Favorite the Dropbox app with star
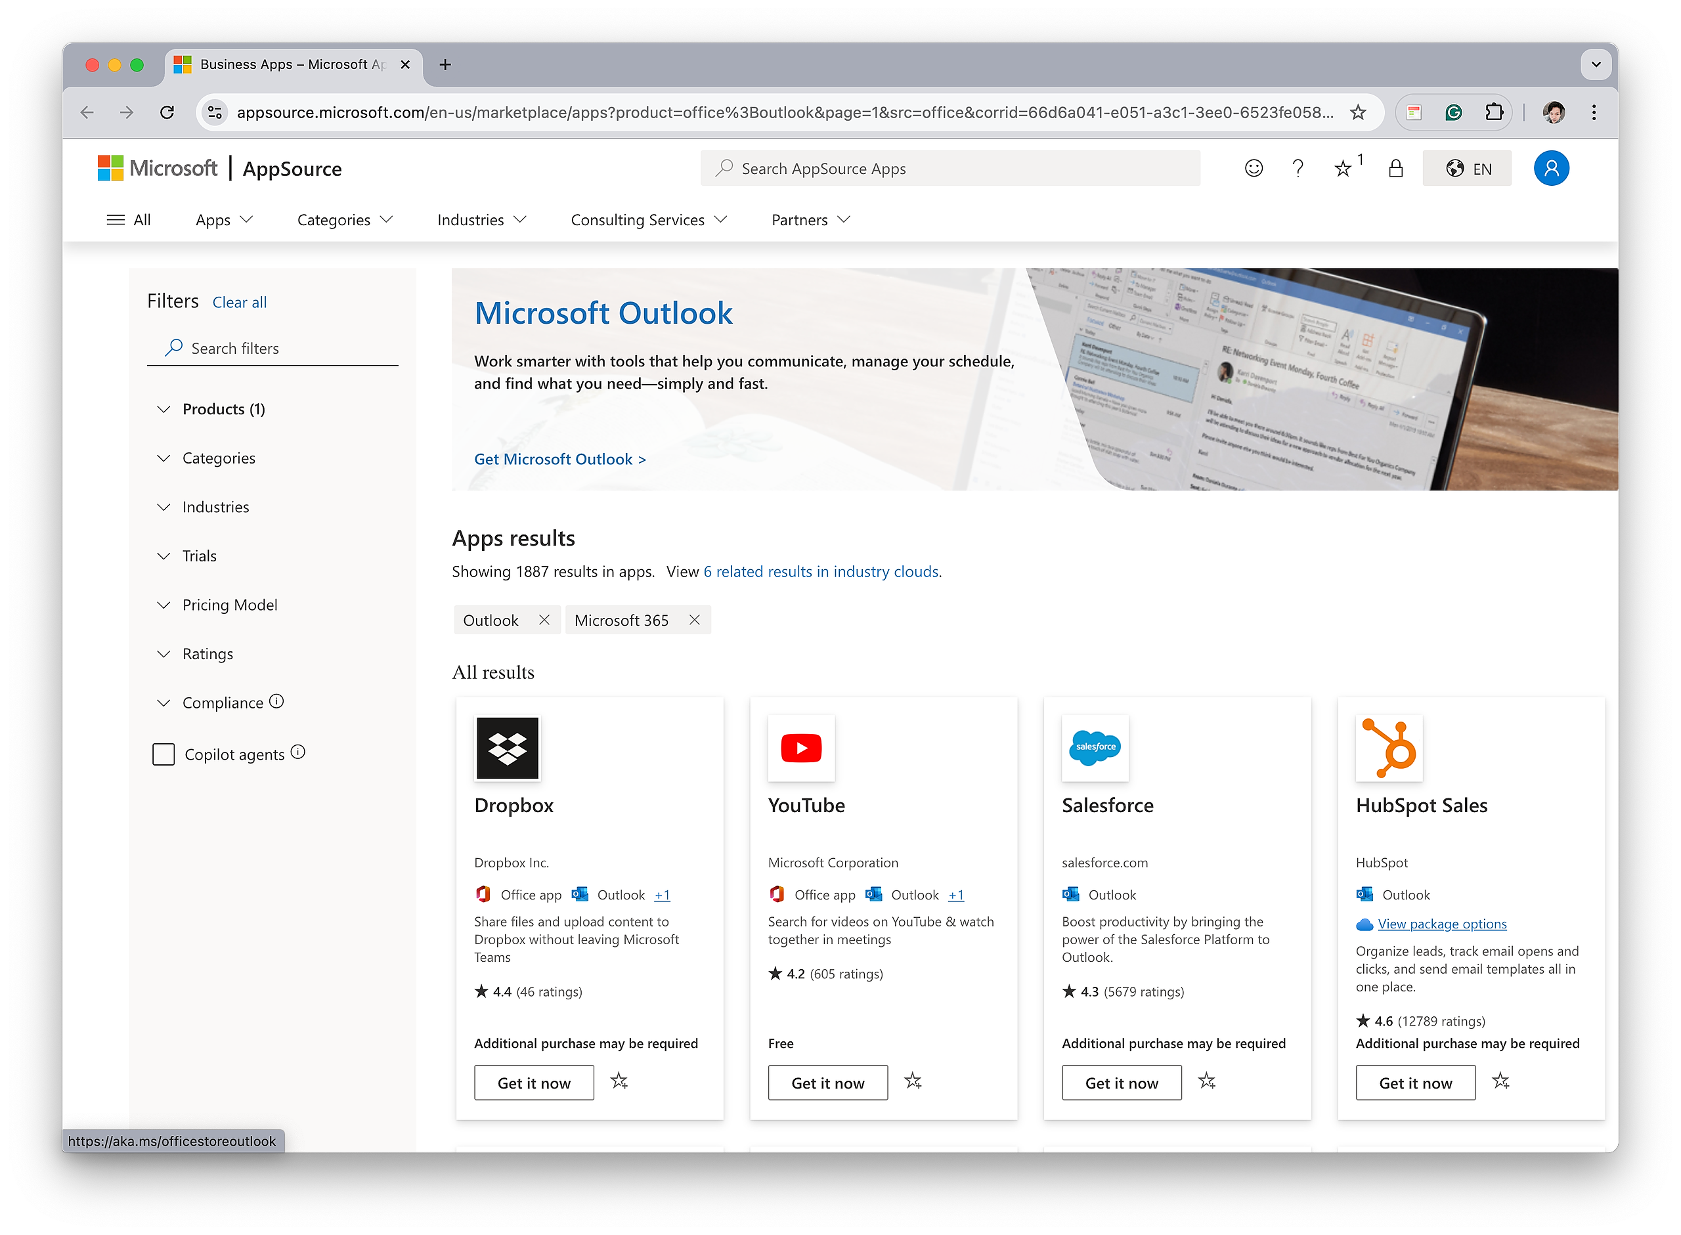1681x1235 pixels. click(x=619, y=1081)
